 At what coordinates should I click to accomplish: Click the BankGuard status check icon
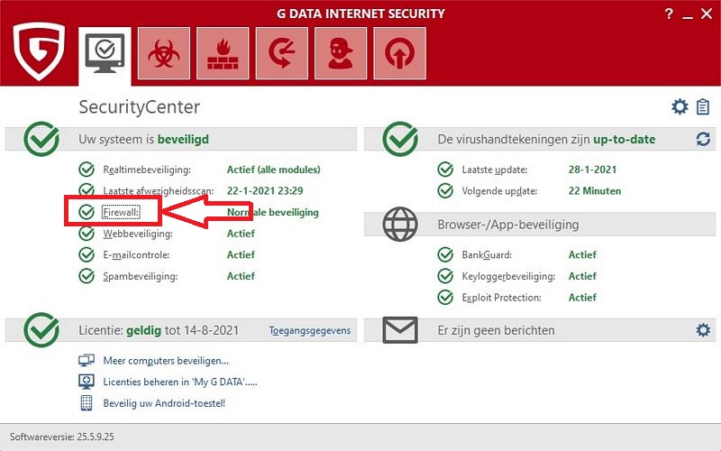[x=445, y=254]
